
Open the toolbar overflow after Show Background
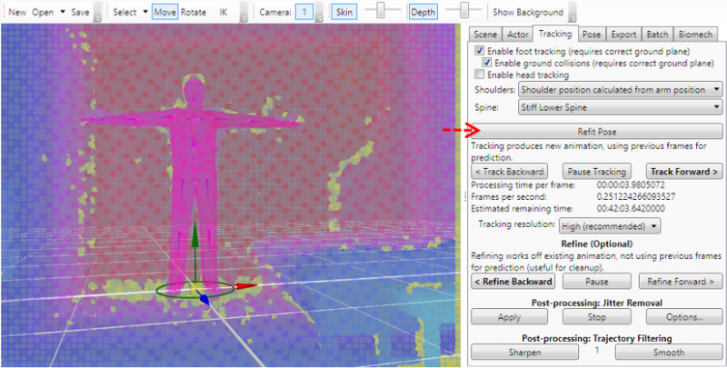pyautogui.click(x=573, y=12)
